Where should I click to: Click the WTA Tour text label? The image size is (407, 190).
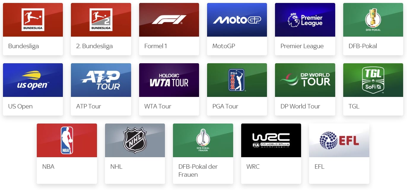click(x=158, y=106)
